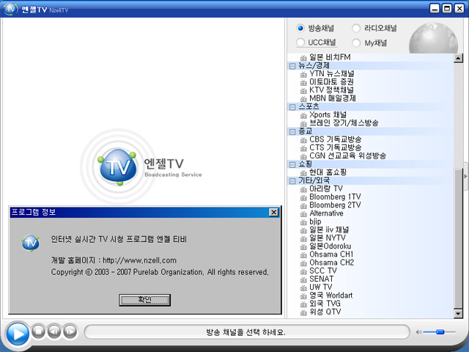Image resolution: width=469 pixels, height=352 pixels.
Task: Click the 엔젤TV icon in the info dialog
Action: click(x=31, y=243)
